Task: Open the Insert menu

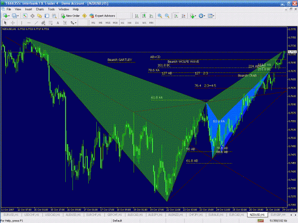Action: click(x=29, y=10)
